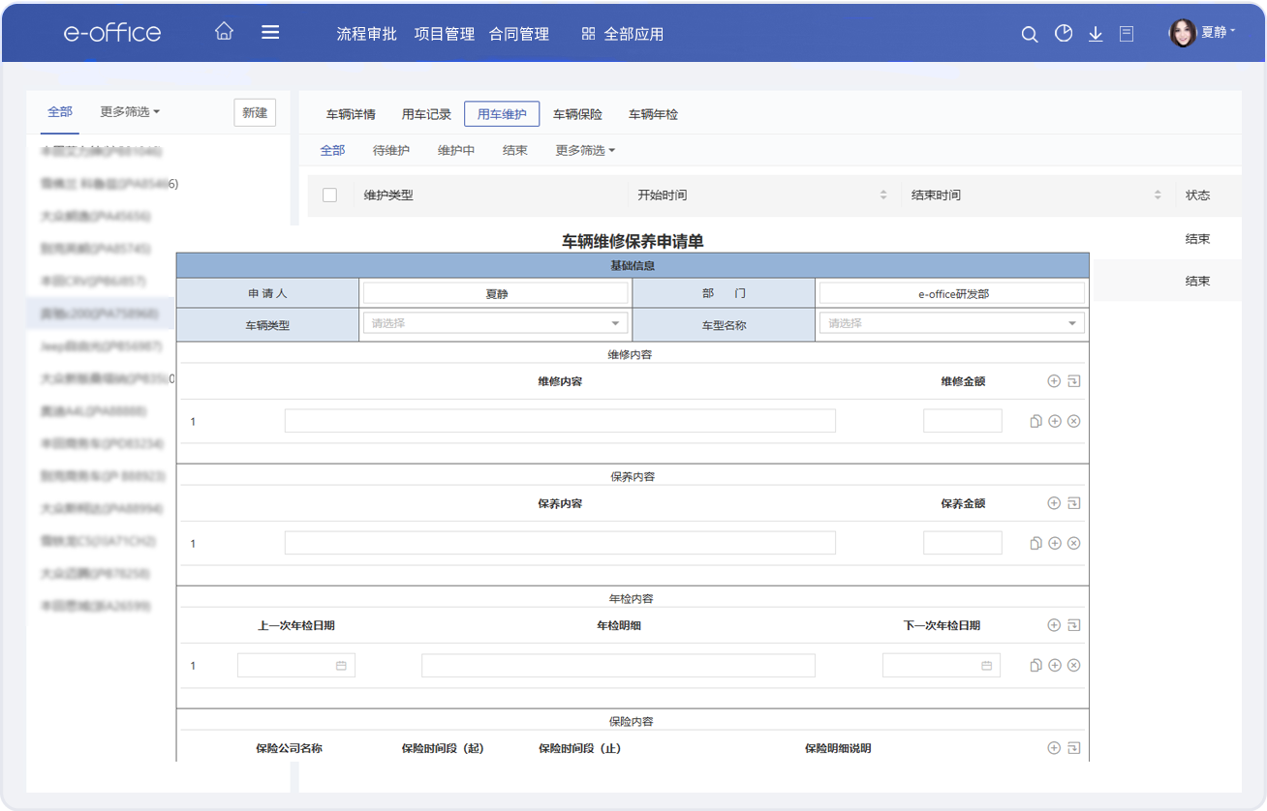Image resolution: width=1267 pixels, height=811 pixels.
Task: Click the home icon in header
Action: click(x=224, y=32)
